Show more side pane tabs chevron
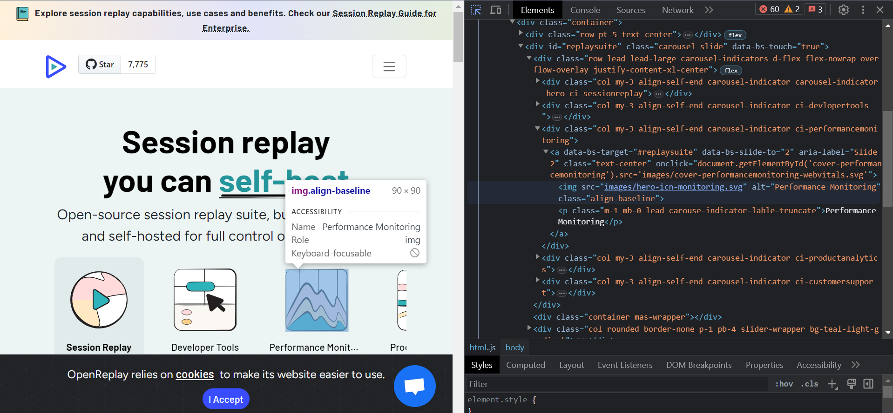The image size is (893, 413). (855, 365)
